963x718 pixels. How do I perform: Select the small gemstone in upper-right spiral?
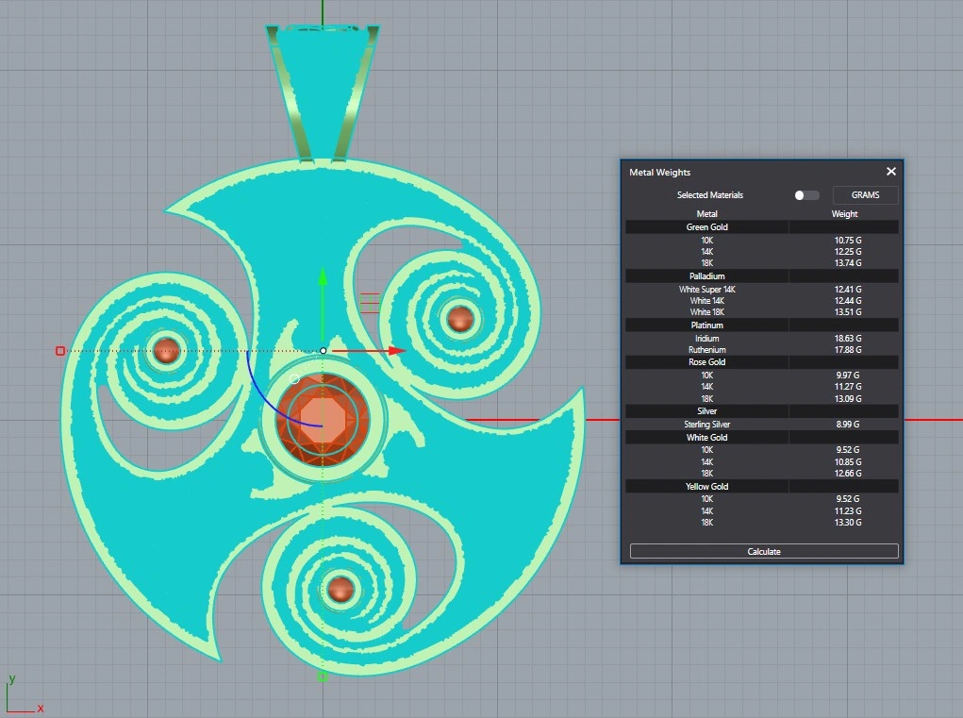point(459,319)
